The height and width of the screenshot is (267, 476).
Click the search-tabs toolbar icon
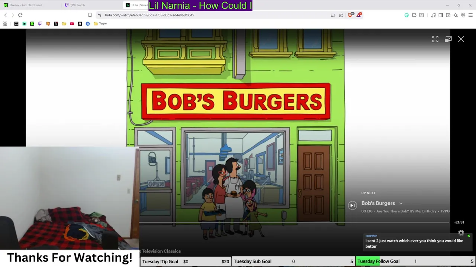421,15
